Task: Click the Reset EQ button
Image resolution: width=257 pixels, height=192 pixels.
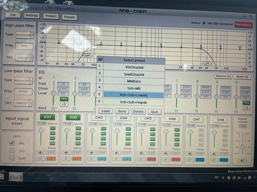Action: (242, 76)
